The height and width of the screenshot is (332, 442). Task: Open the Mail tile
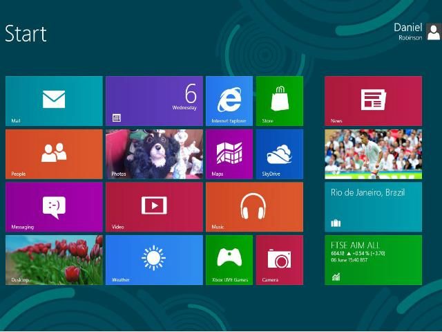[54, 101]
